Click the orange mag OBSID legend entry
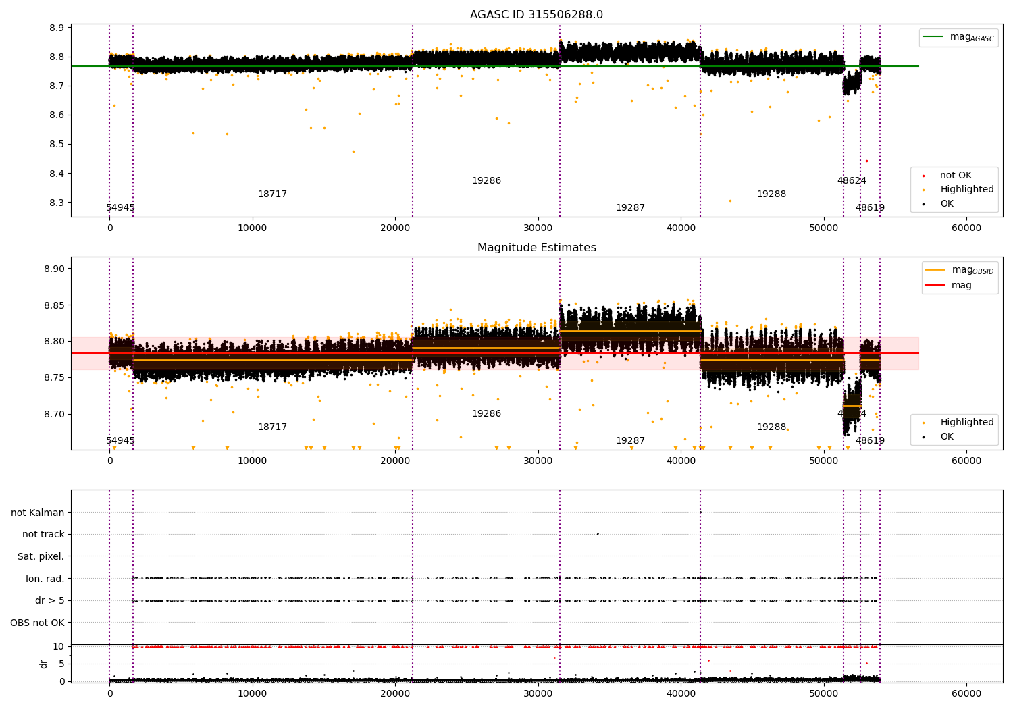Viewport: 1013px width, 709px height. pos(960,270)
